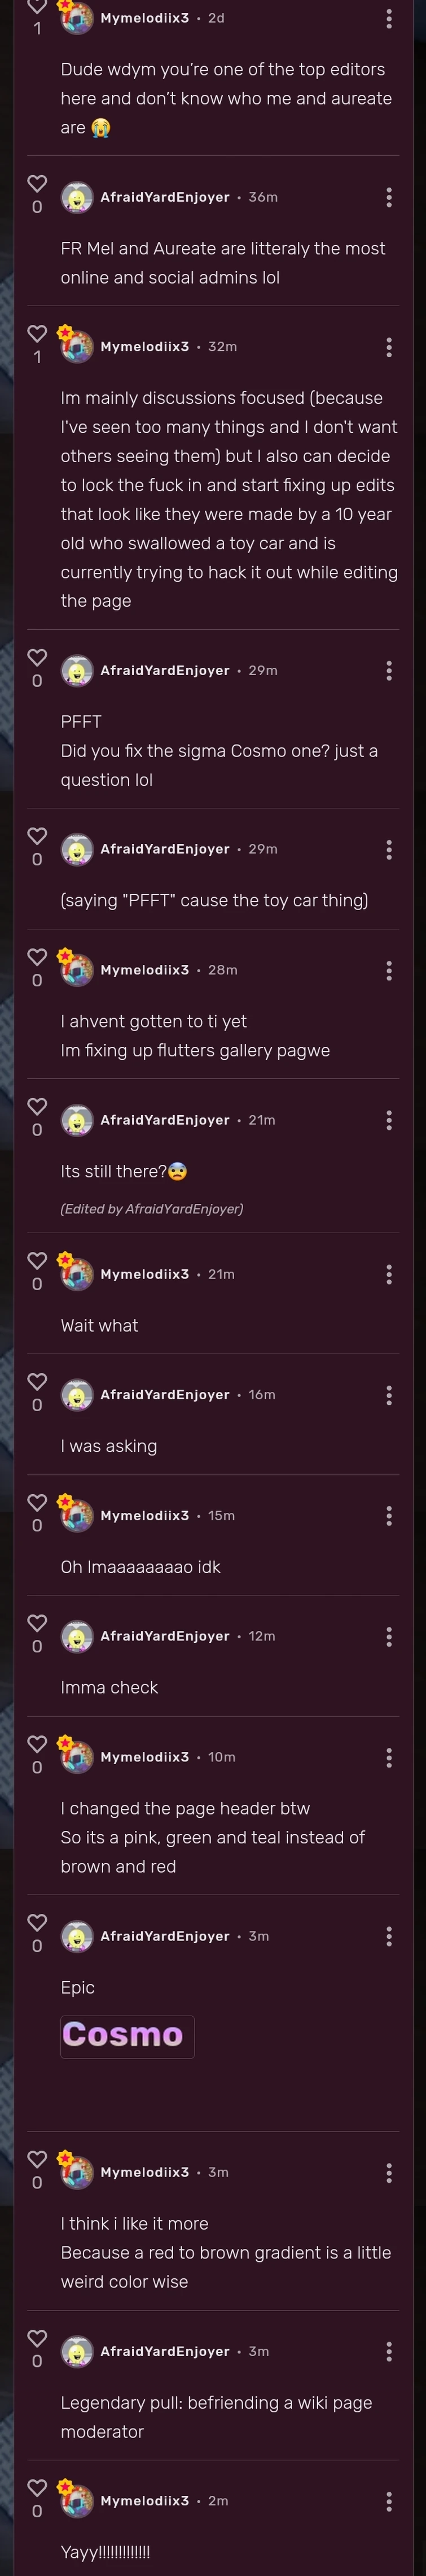This screenshot has height=2576, width=426.
Task: Open three-dot menu on 36m comment
Action: [388, 197]
